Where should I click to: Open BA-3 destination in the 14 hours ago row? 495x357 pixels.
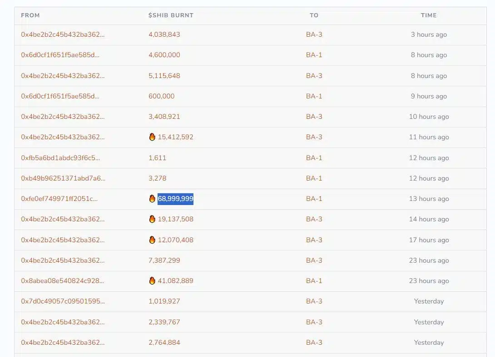point(314,219)
